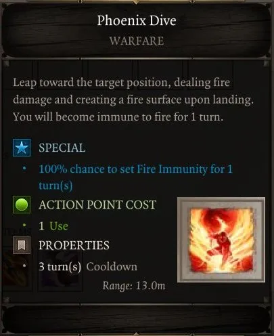Image resolution: width=274 pixels, height=336 pixels.
Task: Click the ACTION POINT COST heading
Action: click(x=97, y=205)
